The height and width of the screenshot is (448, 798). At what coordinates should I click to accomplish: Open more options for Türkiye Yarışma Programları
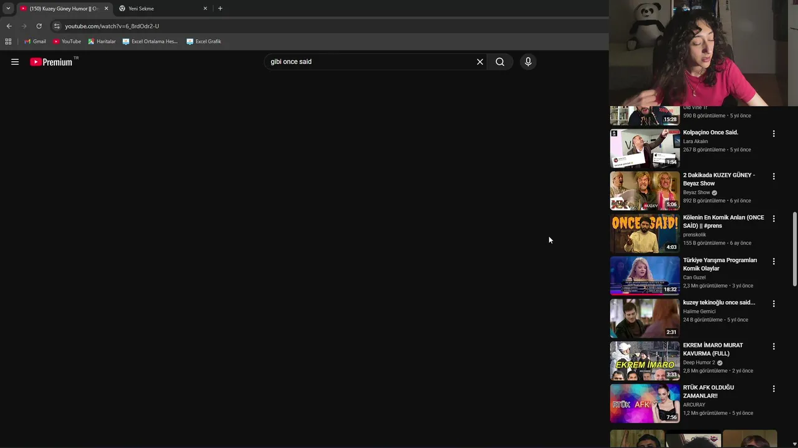coord(774,262)
